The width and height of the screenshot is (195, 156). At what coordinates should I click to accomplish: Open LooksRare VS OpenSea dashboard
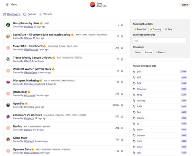pyautogui.click(x=28, y=115)
